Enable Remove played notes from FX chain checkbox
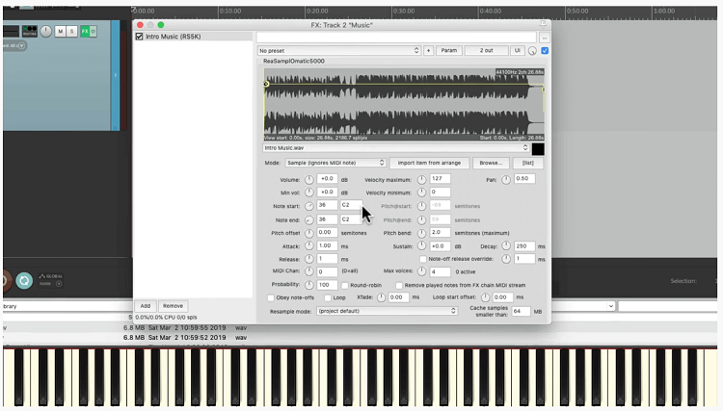 point(399,285)
